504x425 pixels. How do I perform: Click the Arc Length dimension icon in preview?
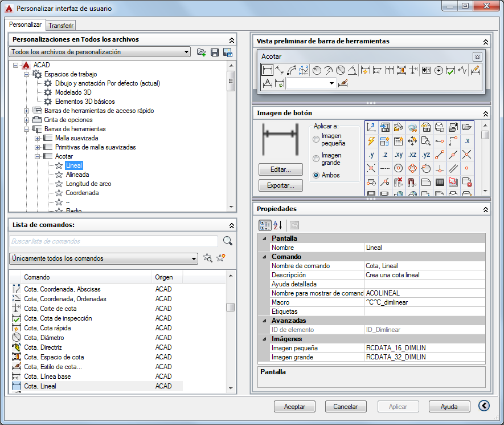click(292, 70)
